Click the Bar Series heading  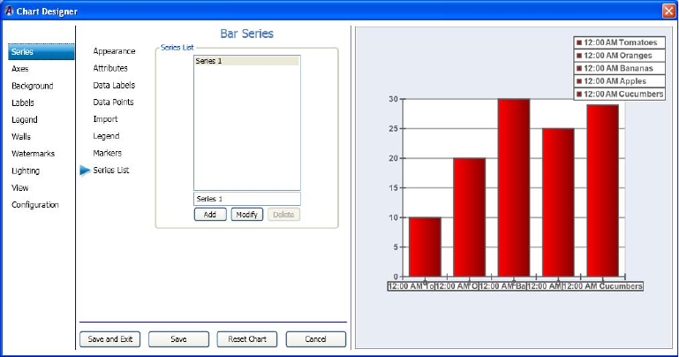click(247, 34)
